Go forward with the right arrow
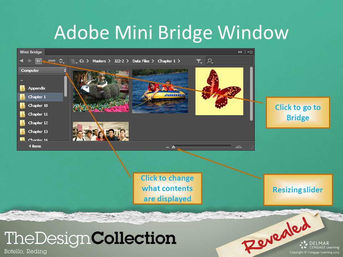 coord(30,61)
